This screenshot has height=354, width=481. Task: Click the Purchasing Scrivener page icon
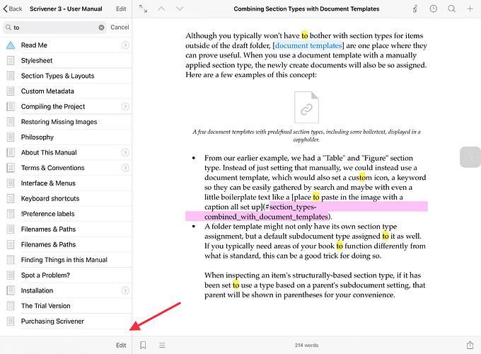point(11,321)
